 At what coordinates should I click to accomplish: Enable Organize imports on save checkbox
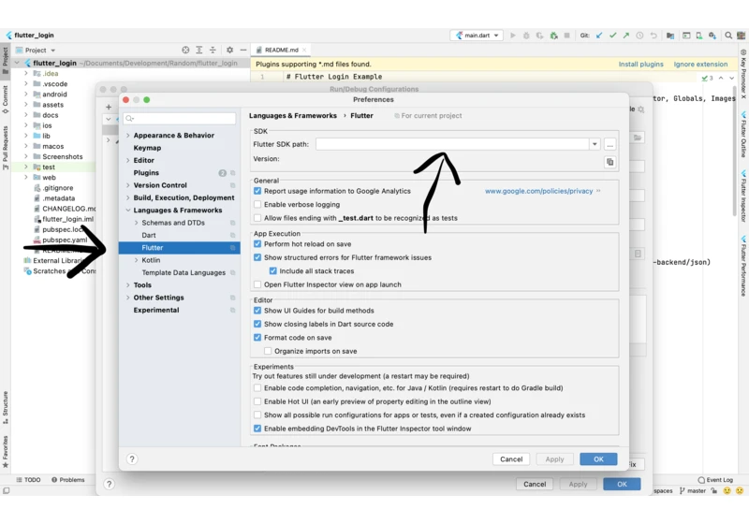coord(268,351)
